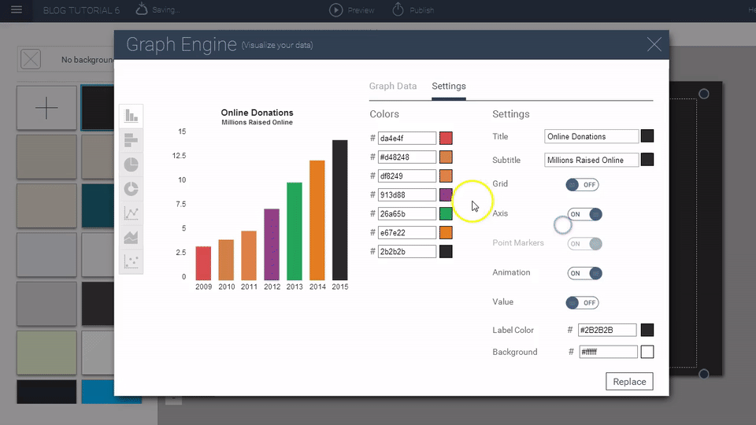Edit the da4e4f hex color field

coord(407,139)
